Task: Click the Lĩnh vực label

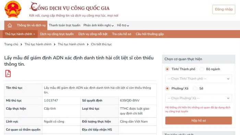Action: tap(12, 122)
